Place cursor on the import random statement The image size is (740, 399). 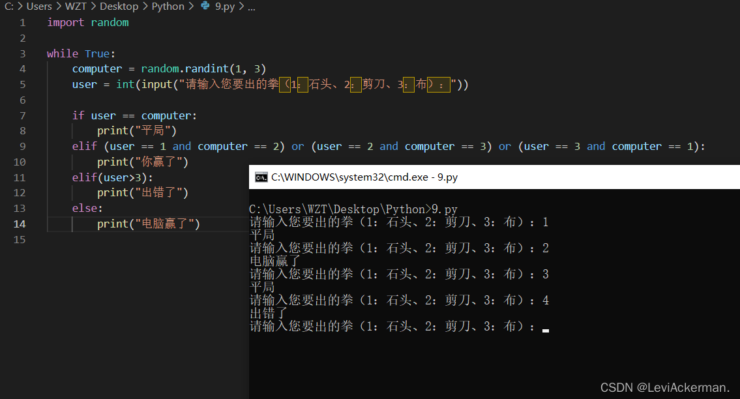pyautogui.click(x=87, y=22)
